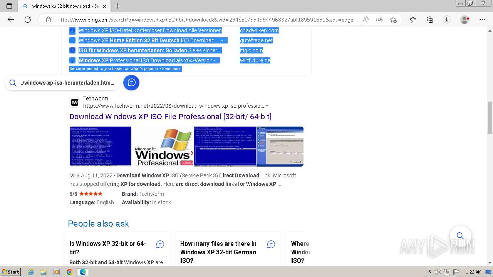The height and width of the screenshot is (277, 493).
Task: Click the Feedback link under recommendations
Action: (171, 68)
